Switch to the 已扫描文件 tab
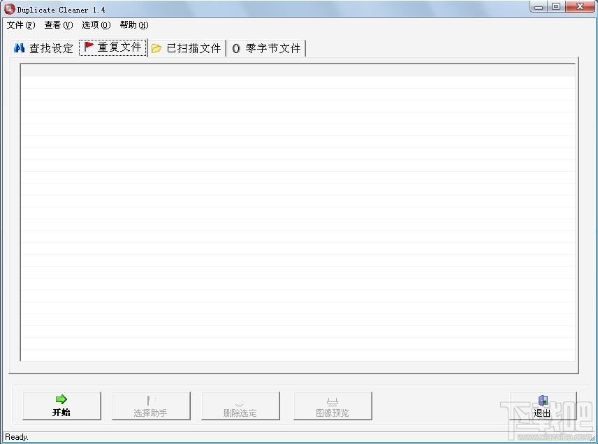598x444 pixels. [187, 48]
